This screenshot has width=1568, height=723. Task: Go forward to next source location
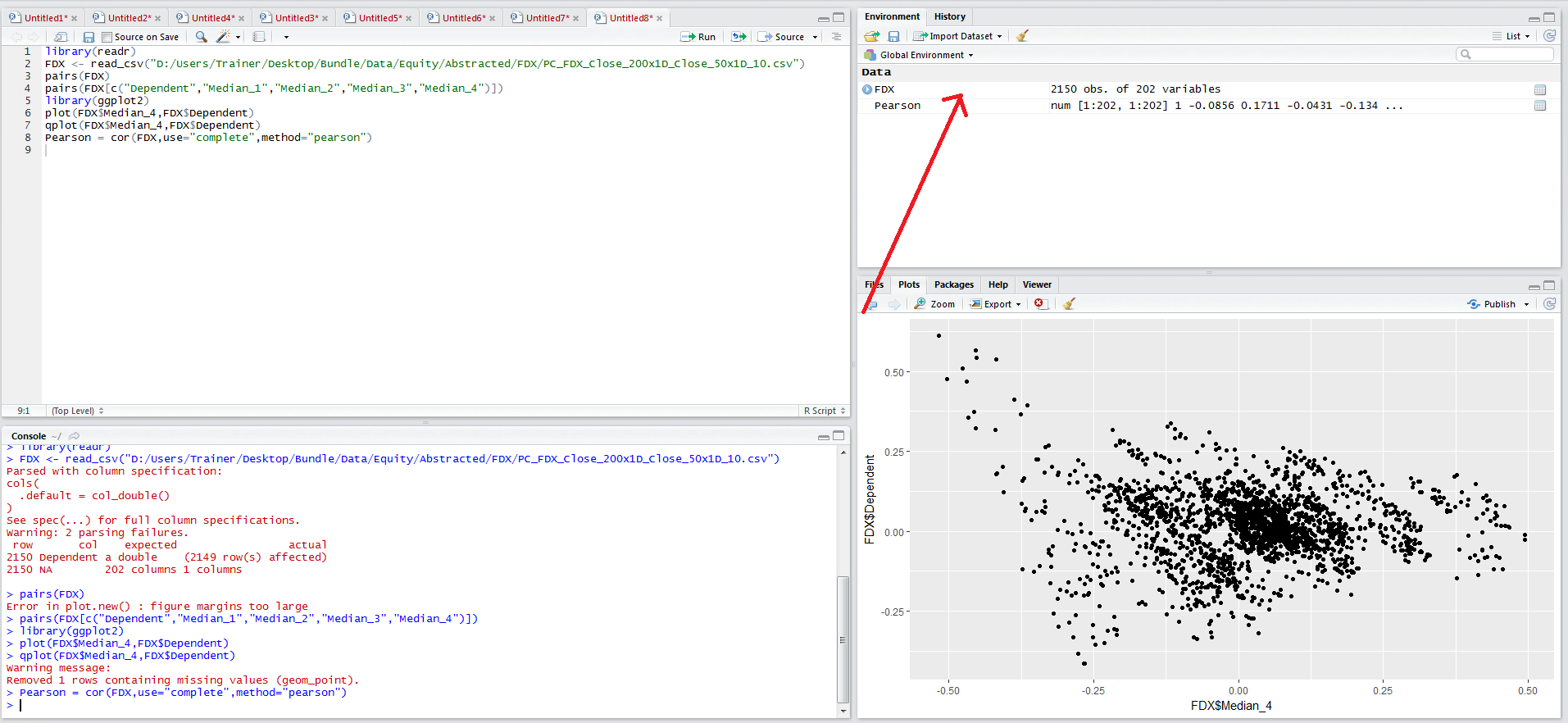(x=33, y=37)
